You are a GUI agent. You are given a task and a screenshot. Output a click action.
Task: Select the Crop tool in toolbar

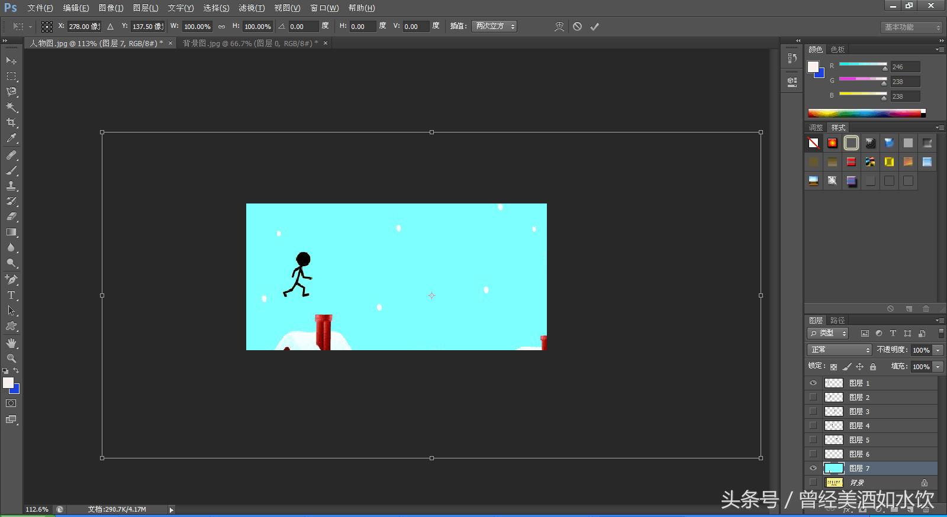tap(11, 122)
